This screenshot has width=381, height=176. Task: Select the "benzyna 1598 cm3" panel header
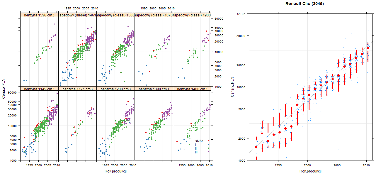coord(39,15)
